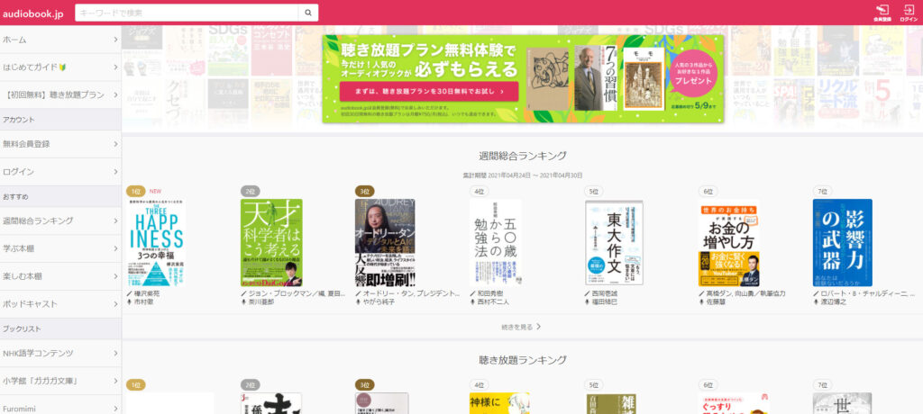The image size is (923, 414).
Task: Click 続きを見る under weekly ranking
Action: click(521, 327)
